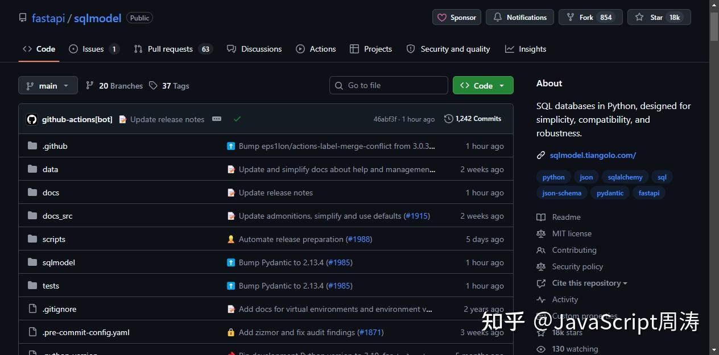Open #1985 link in sqlmodel row
719x355 pixels.
pos(339,262)
